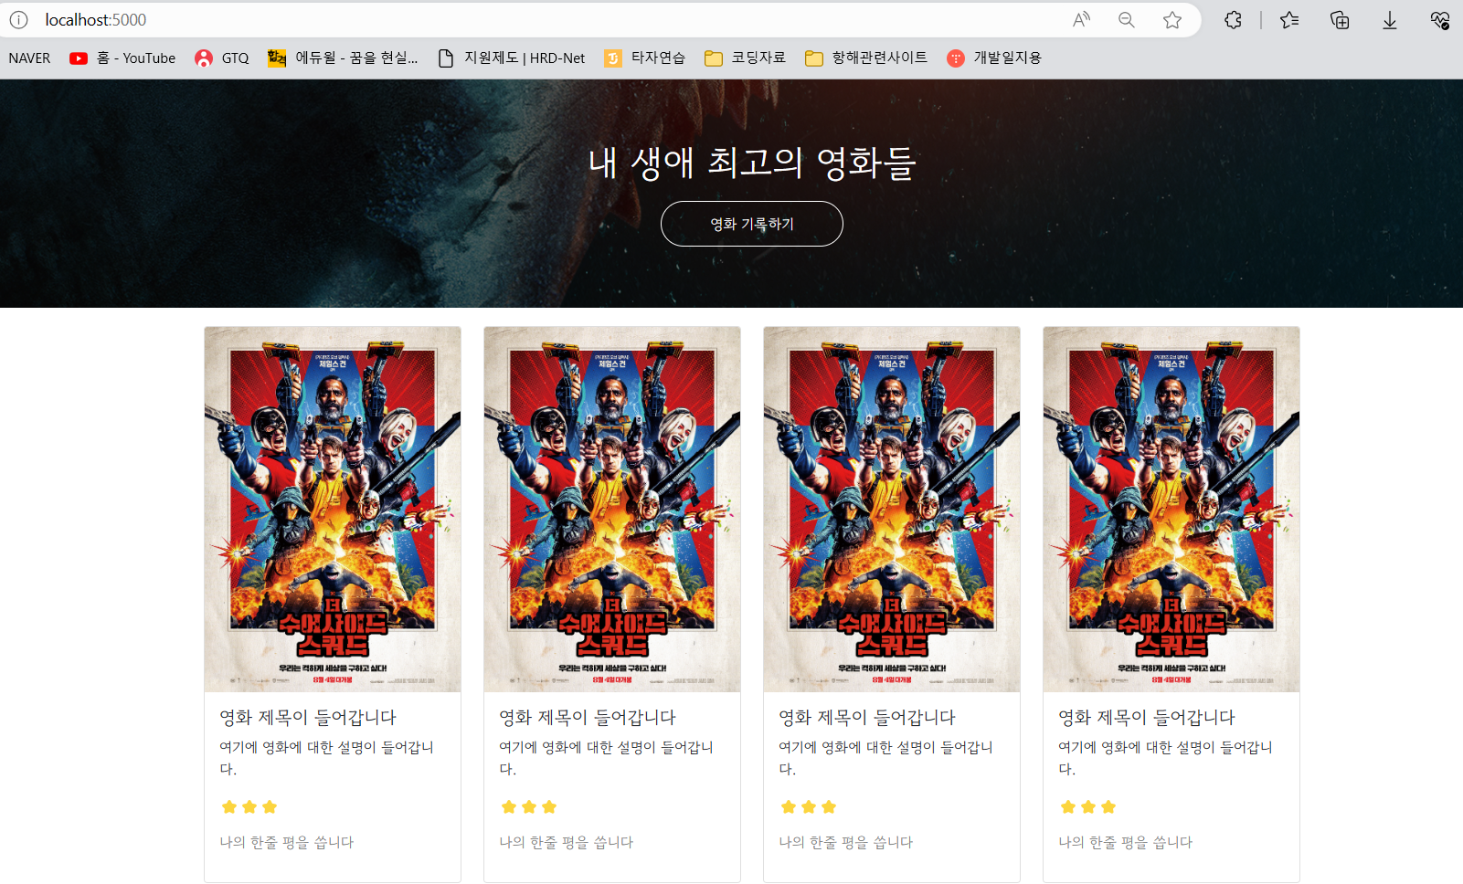1463x884 pixels.
Task: Click the third movie card poster
Action: point(892,510)
